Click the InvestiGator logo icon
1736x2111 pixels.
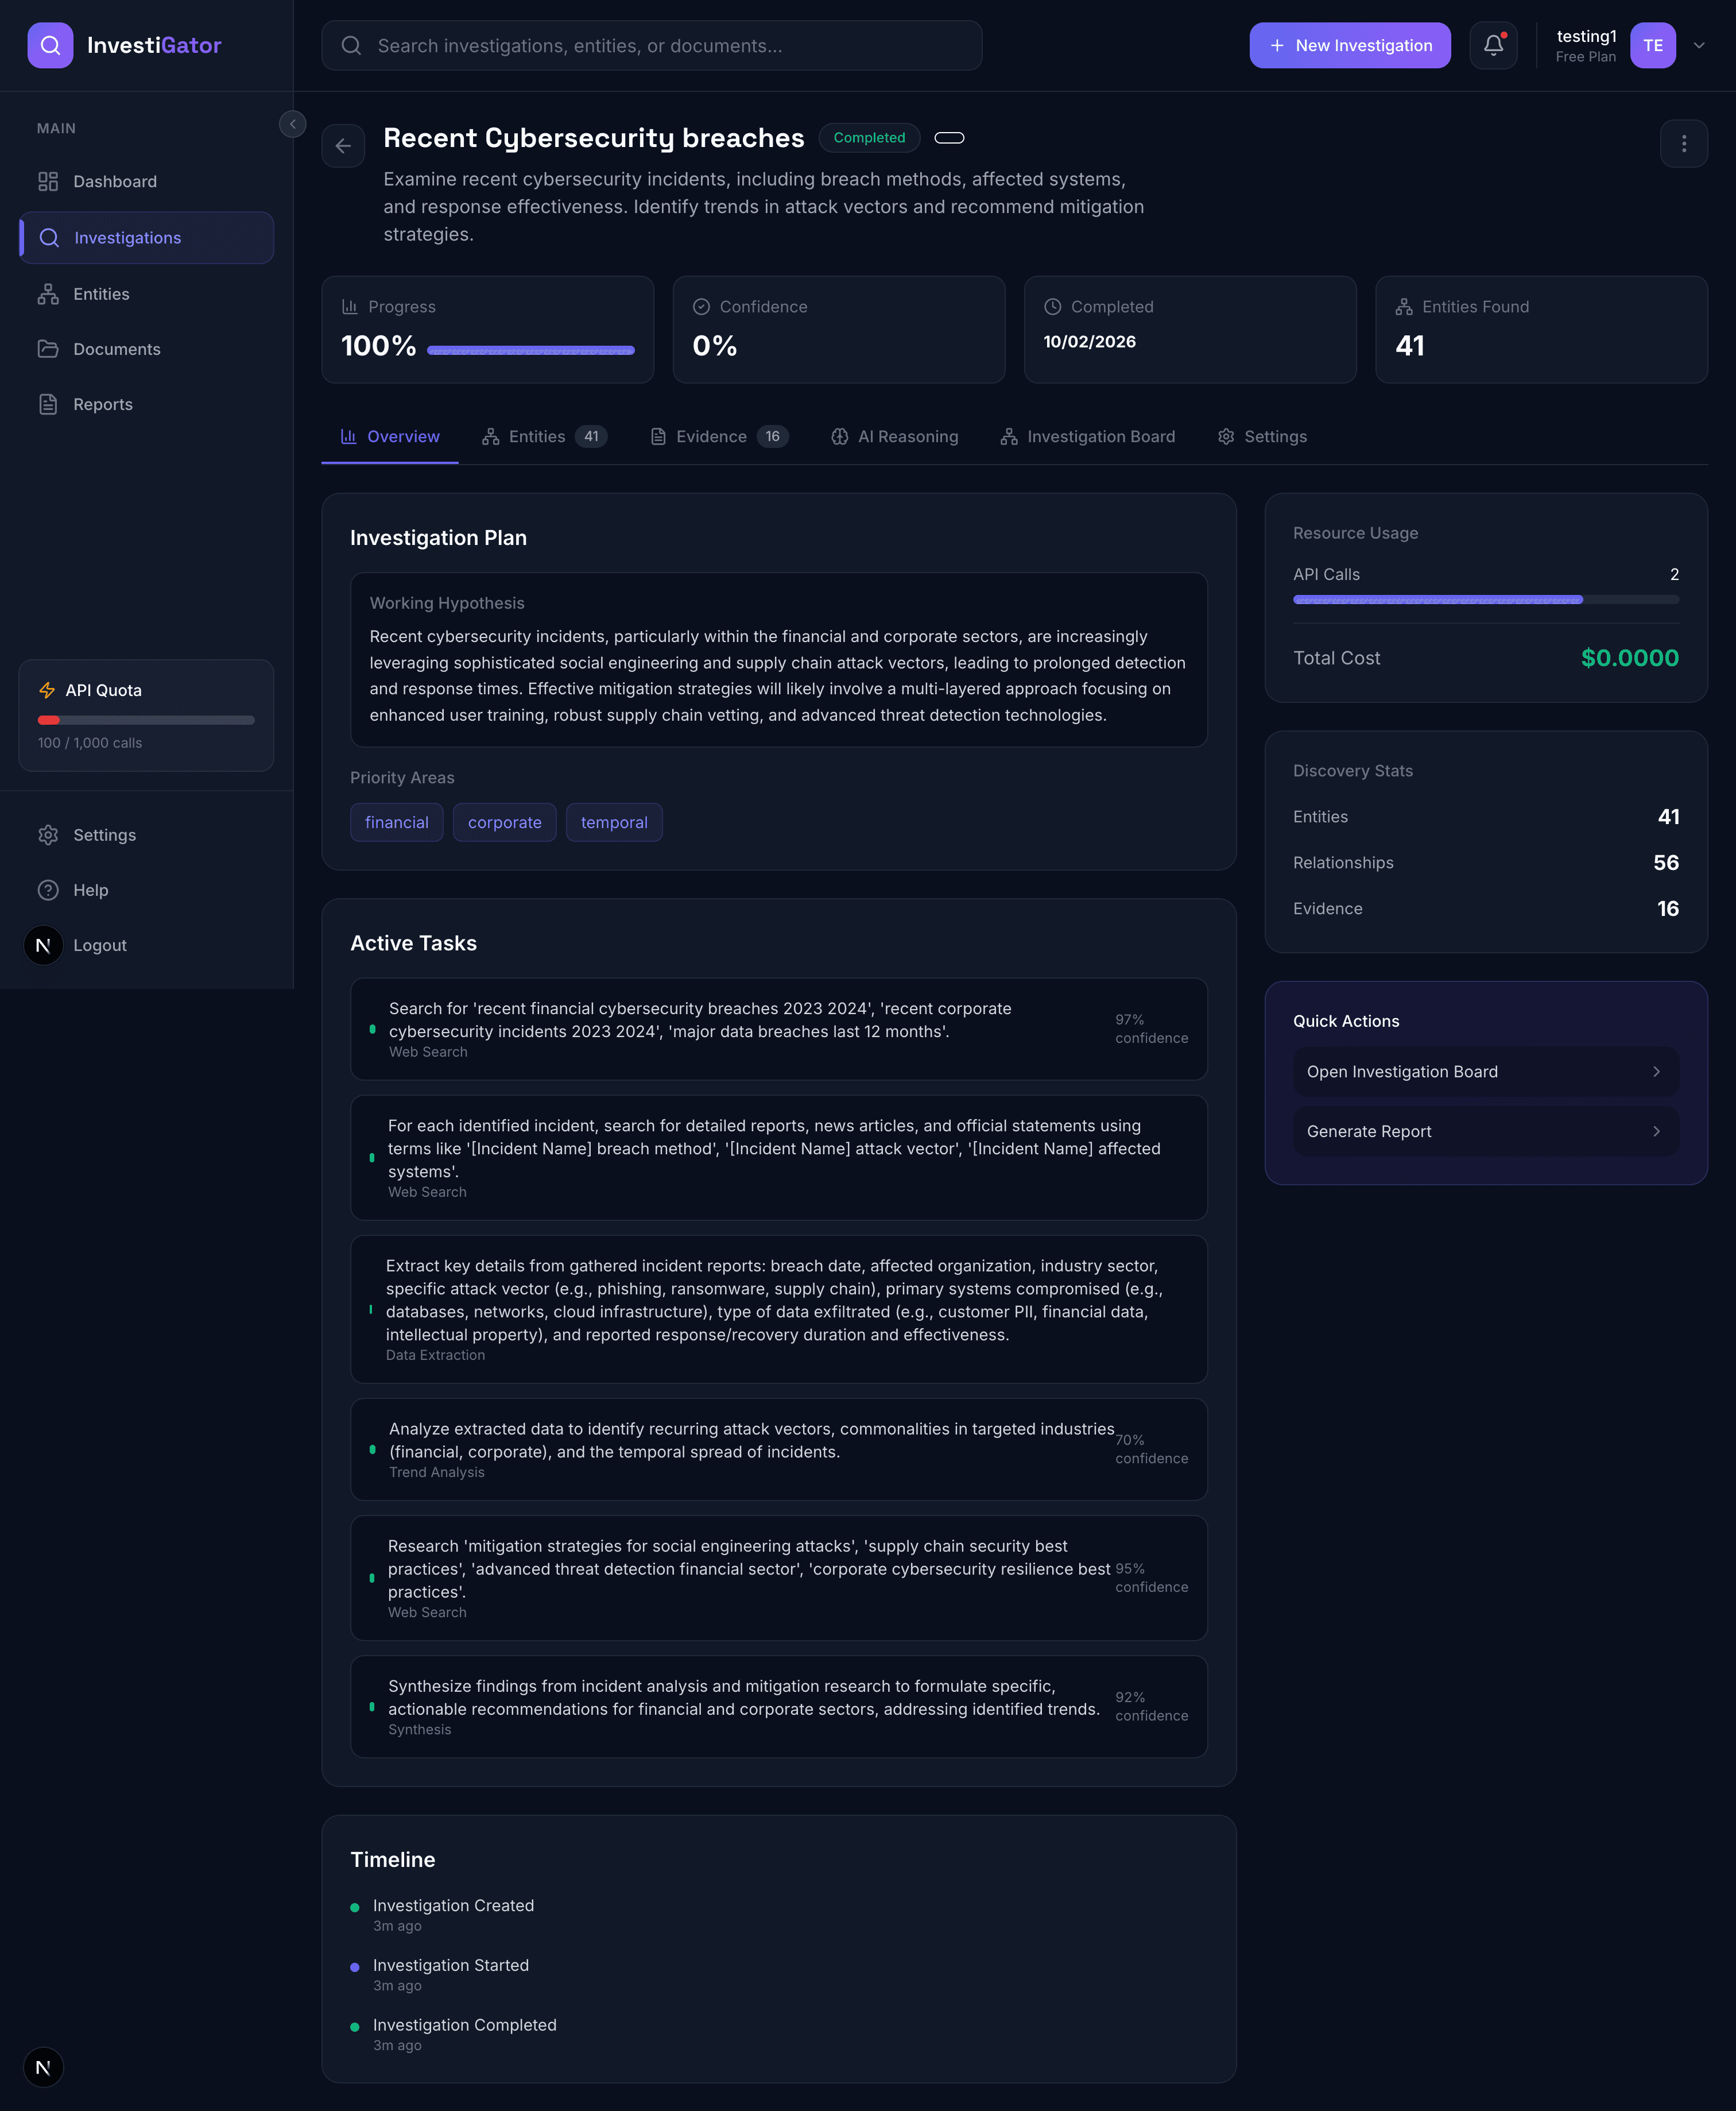(50, 45)
